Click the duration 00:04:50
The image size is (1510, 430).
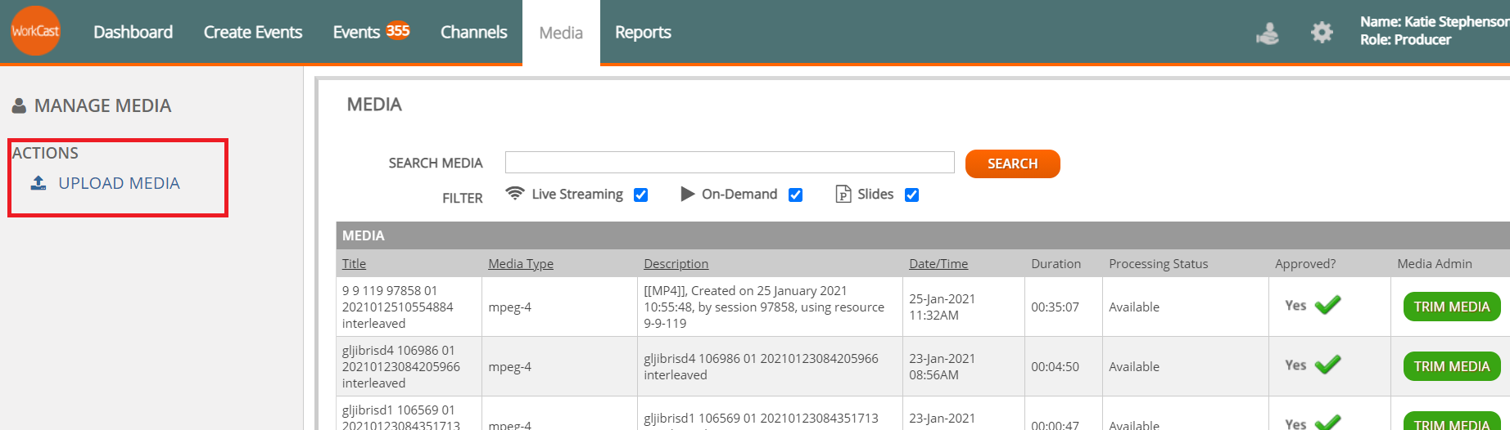point(1055,366)
